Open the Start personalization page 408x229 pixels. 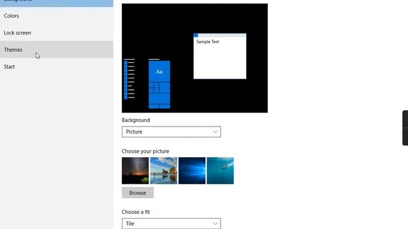57,67
